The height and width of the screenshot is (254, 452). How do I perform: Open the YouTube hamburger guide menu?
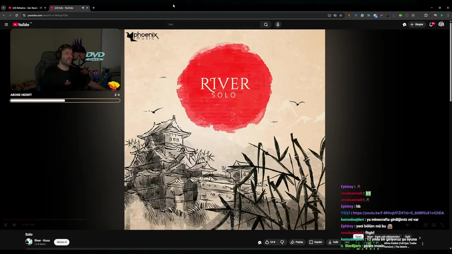click(x=6, y=24)
